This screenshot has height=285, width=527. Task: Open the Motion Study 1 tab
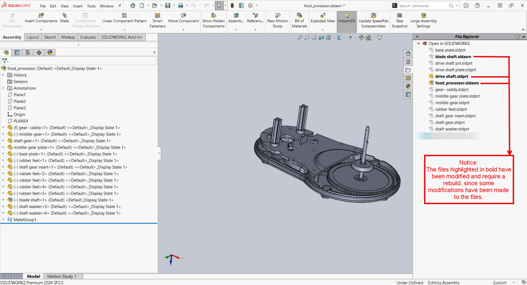pyautogui.click(x=61, y=276)
